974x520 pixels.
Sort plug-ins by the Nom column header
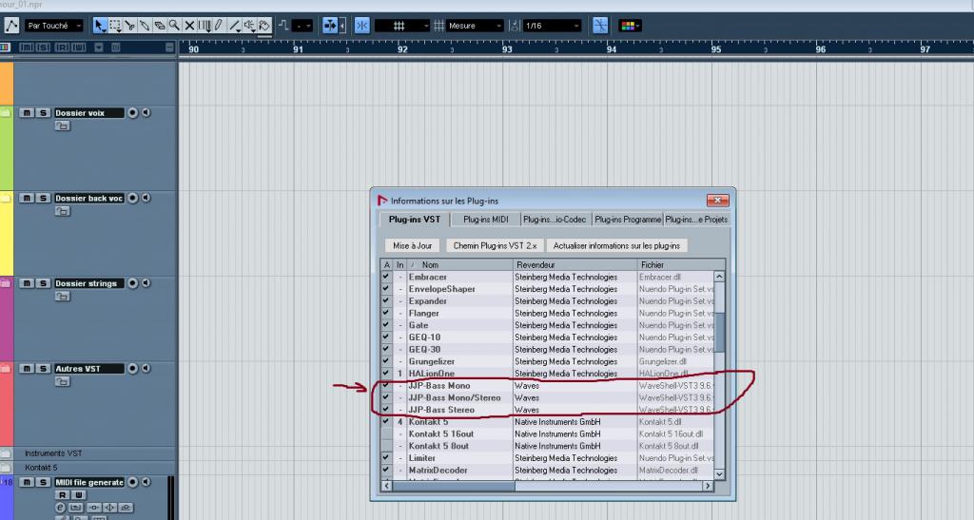pyautogui.click(x=459, y=265)
